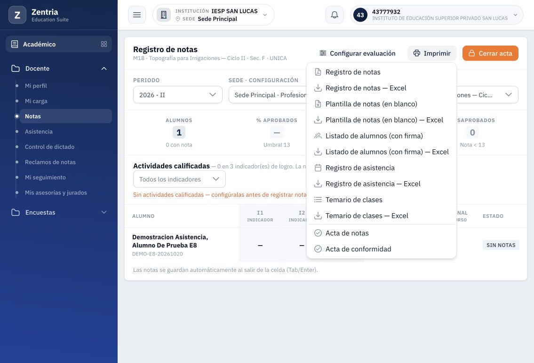The image size is (534, 363).
Task: Select Plantilla de notas (en blanco) option
Action: coord(382,104)
